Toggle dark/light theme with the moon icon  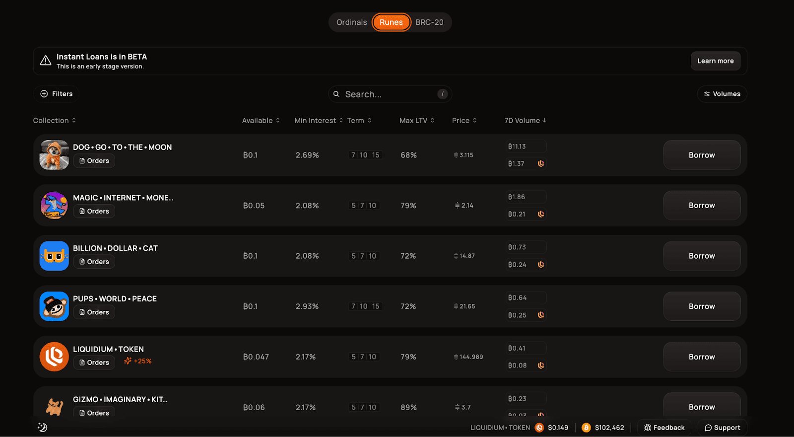(x=43, y=427)
